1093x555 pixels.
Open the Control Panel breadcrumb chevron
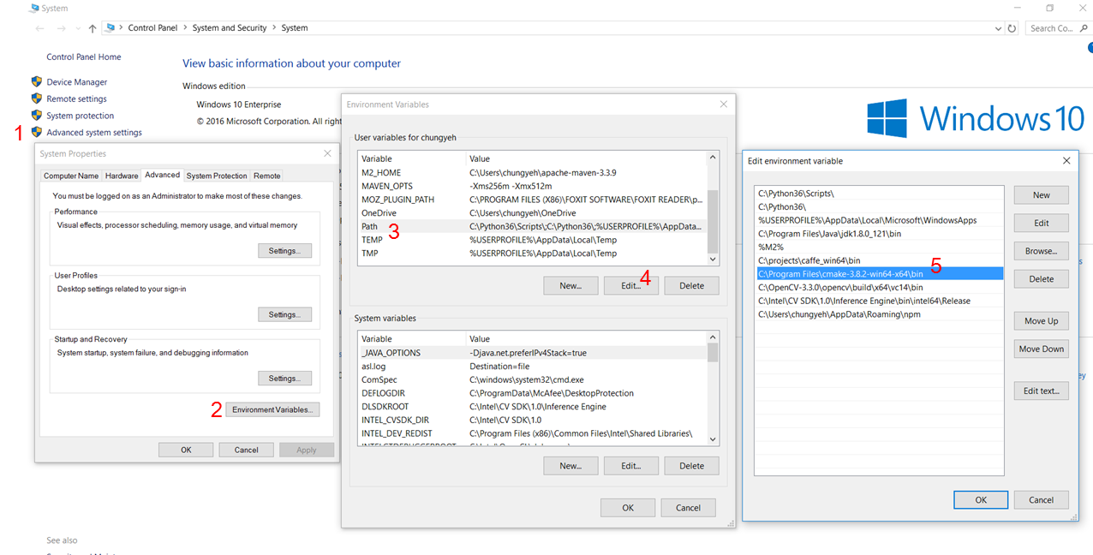(x=185, y=28)
